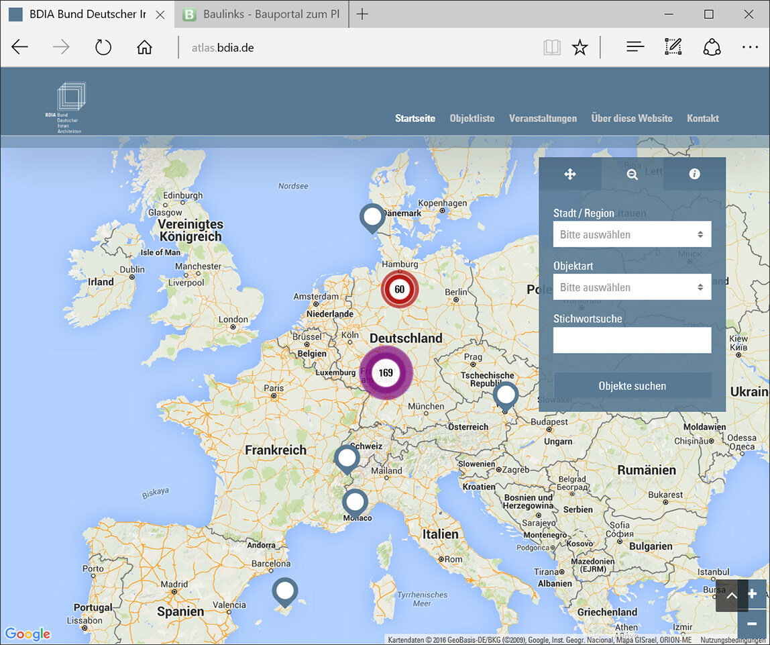Click the Rumänien label on map
This screenshot has width=770, height=645.
[647, 470]
